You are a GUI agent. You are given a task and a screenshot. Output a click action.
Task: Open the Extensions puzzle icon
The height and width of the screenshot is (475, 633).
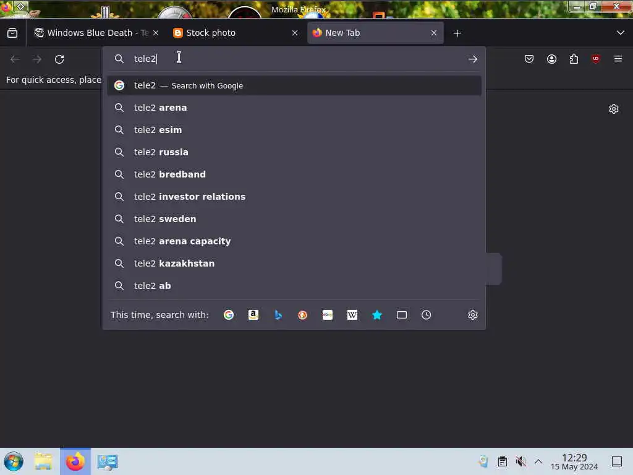[574, 59]
